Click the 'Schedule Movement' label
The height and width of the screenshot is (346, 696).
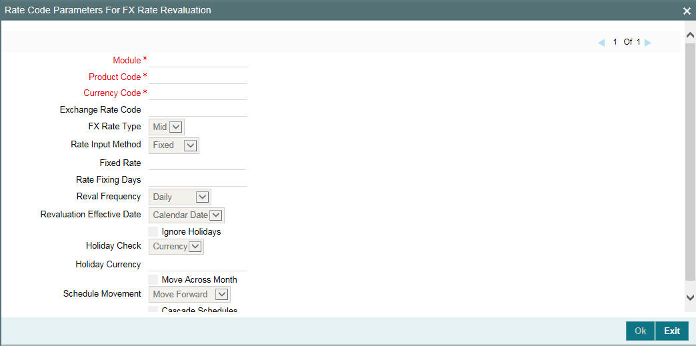pyautogui.click(x=102, y=293)
